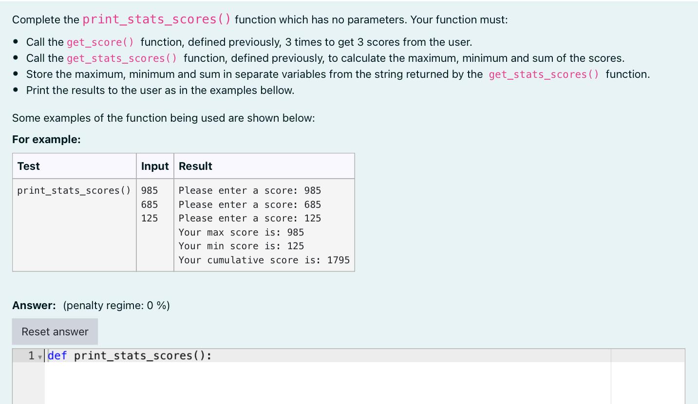Click the Test column header

pyautogui.click(x=28, y=166)
